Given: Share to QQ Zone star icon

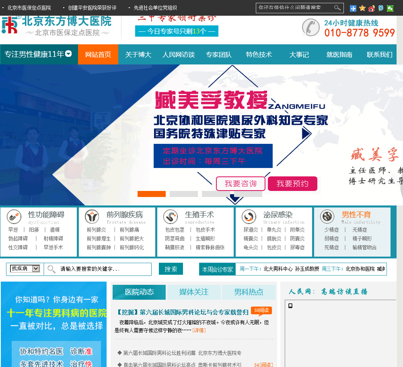Looking at the screenshot, I should tap(362, 8).
